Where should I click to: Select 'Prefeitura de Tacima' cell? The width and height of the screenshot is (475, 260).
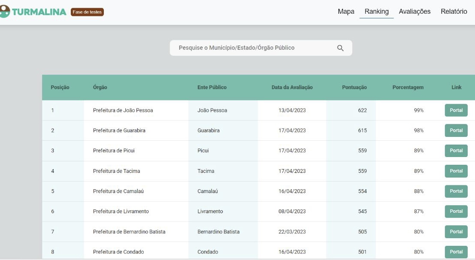coord(116,171)
